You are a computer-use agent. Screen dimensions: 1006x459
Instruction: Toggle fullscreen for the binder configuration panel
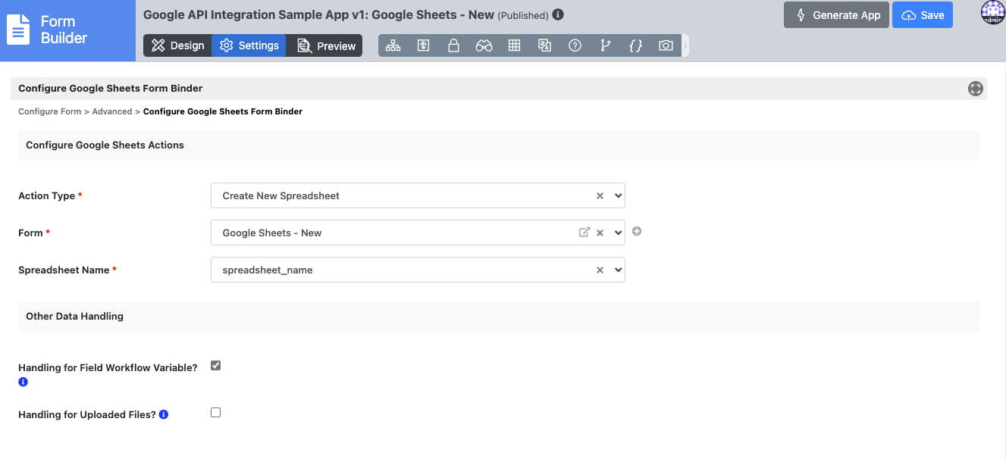tap(976, 89)
